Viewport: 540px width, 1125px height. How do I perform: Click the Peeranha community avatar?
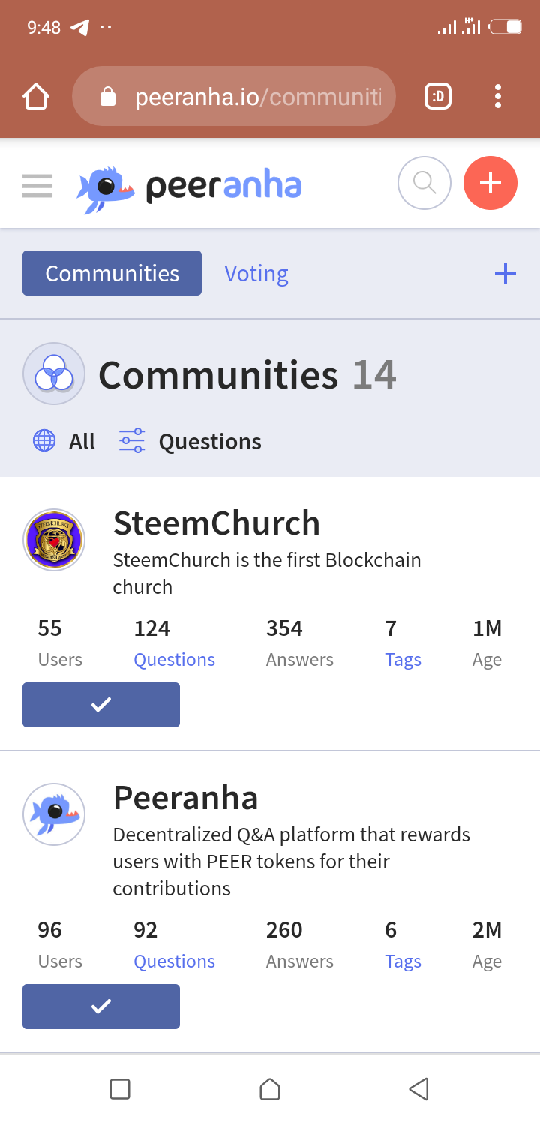click(54, 814)
